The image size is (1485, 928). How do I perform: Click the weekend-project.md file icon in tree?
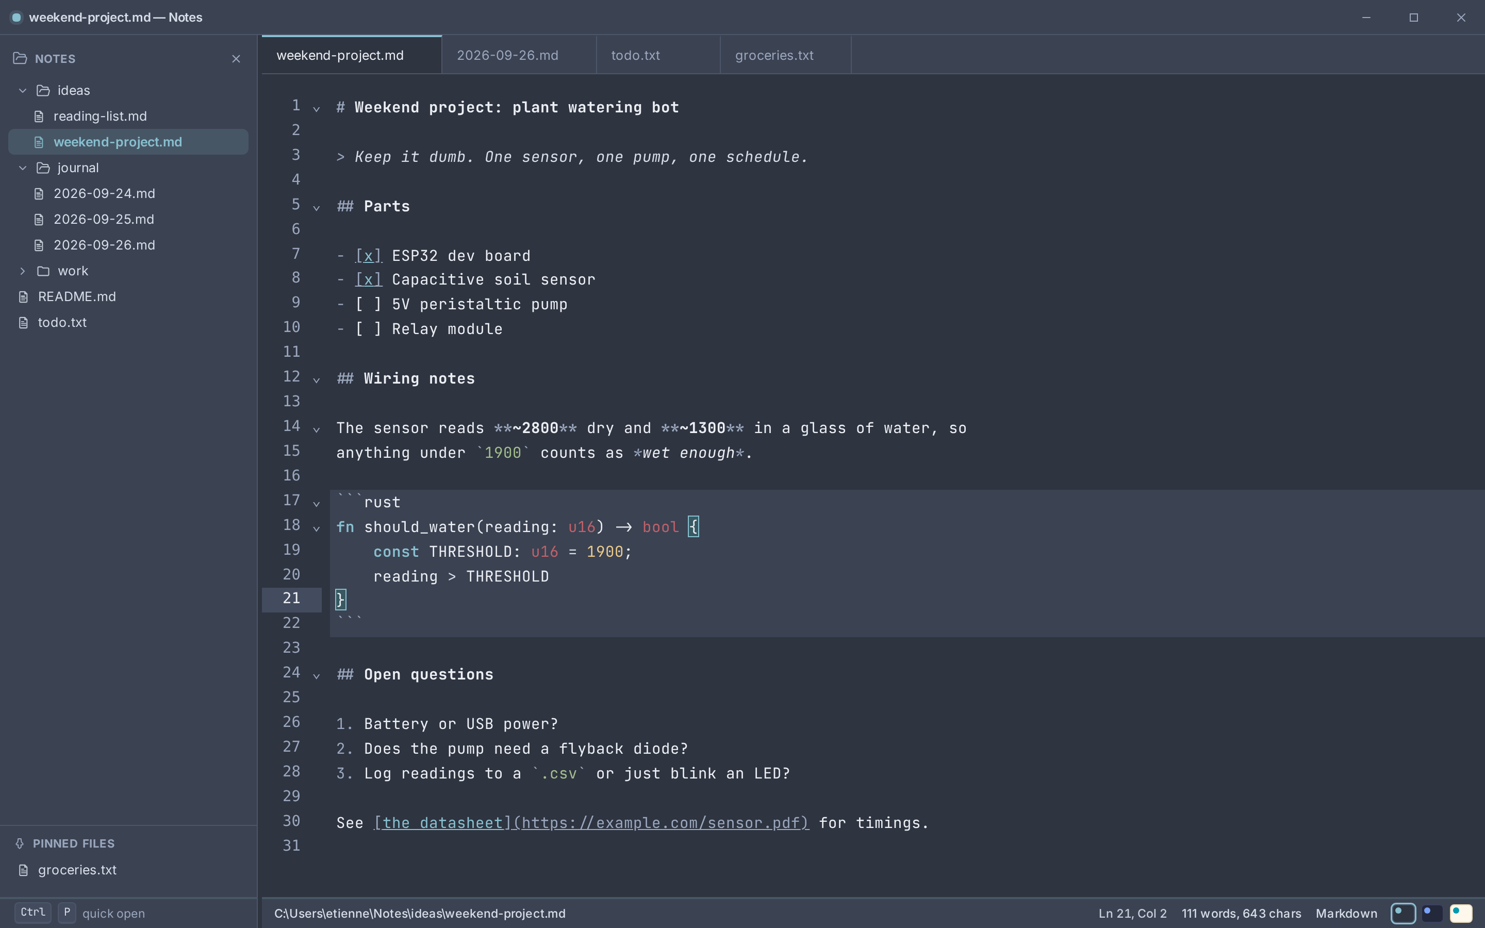(39, 142)
